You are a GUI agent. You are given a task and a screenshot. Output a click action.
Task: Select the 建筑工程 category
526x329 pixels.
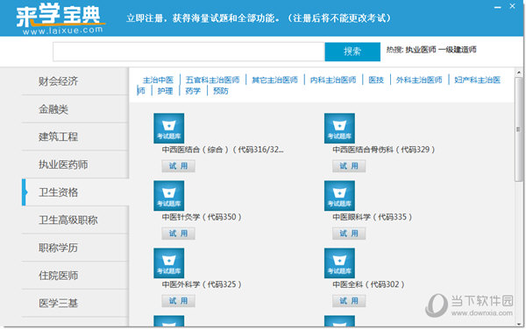[x=75, y=136]
